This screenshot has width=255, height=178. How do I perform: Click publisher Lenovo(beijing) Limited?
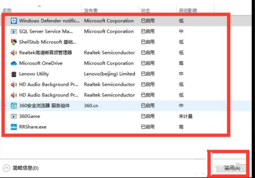tap(109, 74)
